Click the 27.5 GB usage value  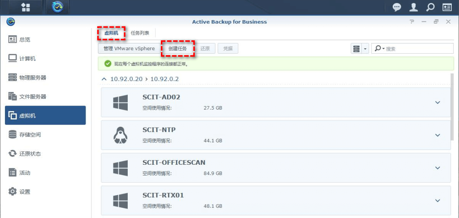pos(213,108)
